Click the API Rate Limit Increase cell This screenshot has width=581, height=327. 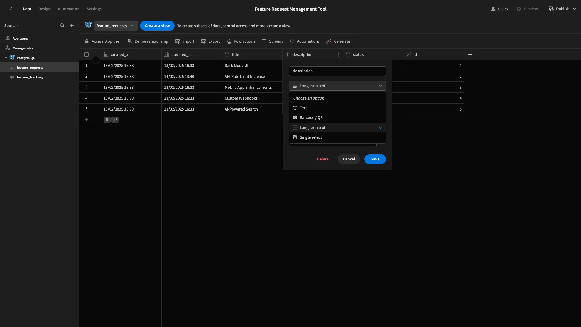[252, 76]
